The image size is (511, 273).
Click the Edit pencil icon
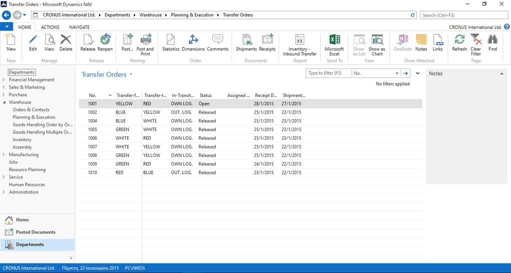click(33, 40)
